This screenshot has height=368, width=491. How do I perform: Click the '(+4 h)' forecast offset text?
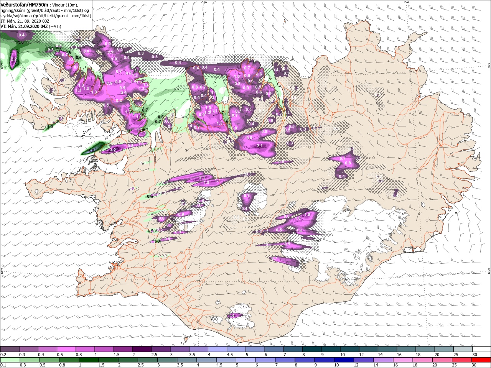point(55,26)
